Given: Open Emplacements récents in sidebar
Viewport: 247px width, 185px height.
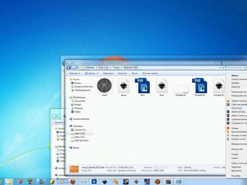Looking at the screenshot, I should (x=82, y=87).
